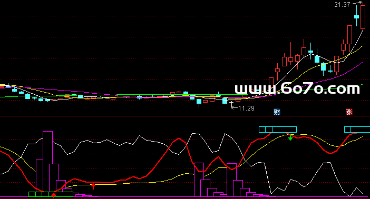Image resolution: width=370 pixels, height=199 pixels.
Task: Click the red up arrow on yellow line
Action: [x=93, y=186]
